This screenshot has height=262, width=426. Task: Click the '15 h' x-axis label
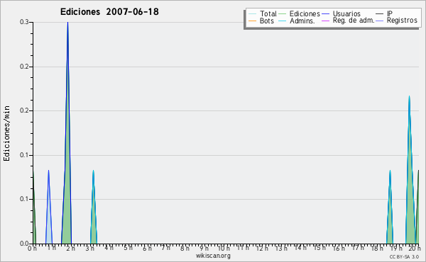319,248
